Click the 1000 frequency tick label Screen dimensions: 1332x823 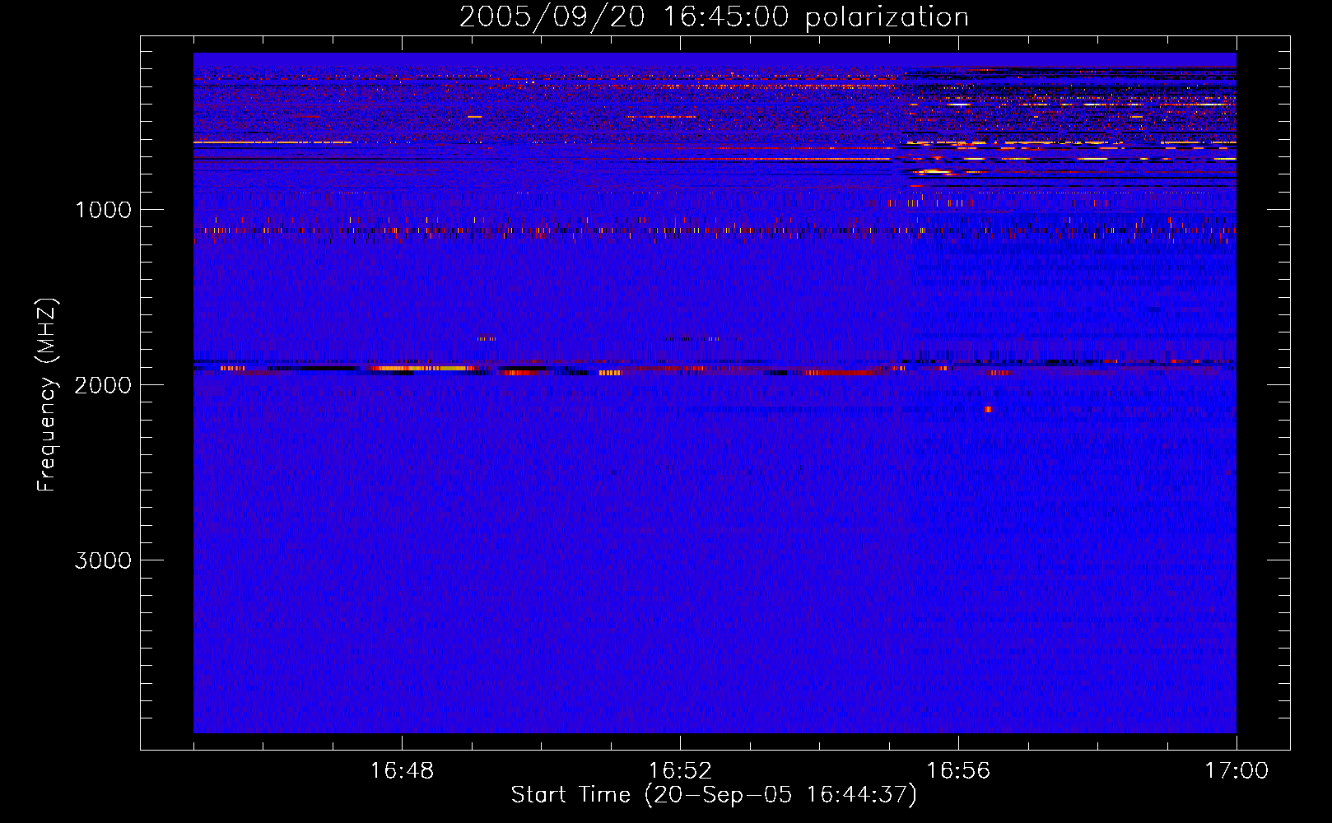pyautogui.click(x=103, y=210)
